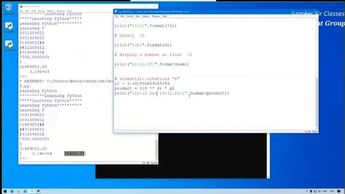Click the '0.py' line in Shell output
This screenshot has height=194, width=345.
pyautogui.click(x=24, y=86)
